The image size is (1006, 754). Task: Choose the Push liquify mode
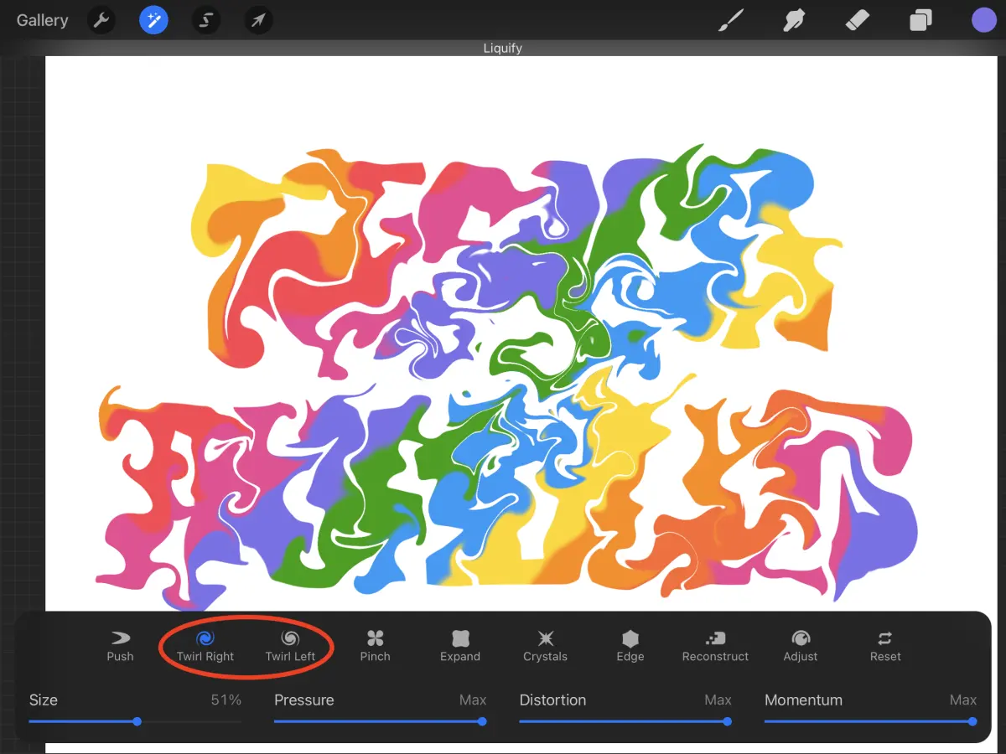pyautogui.click(x=120, y=647)
